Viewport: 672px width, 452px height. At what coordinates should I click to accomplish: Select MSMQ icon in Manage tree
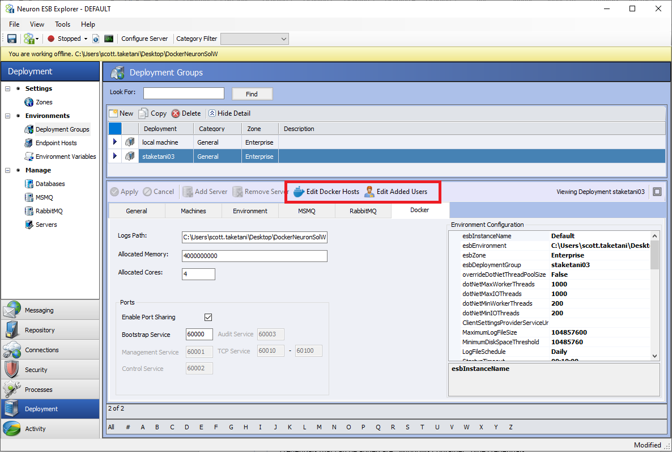[x=29, y=197]
